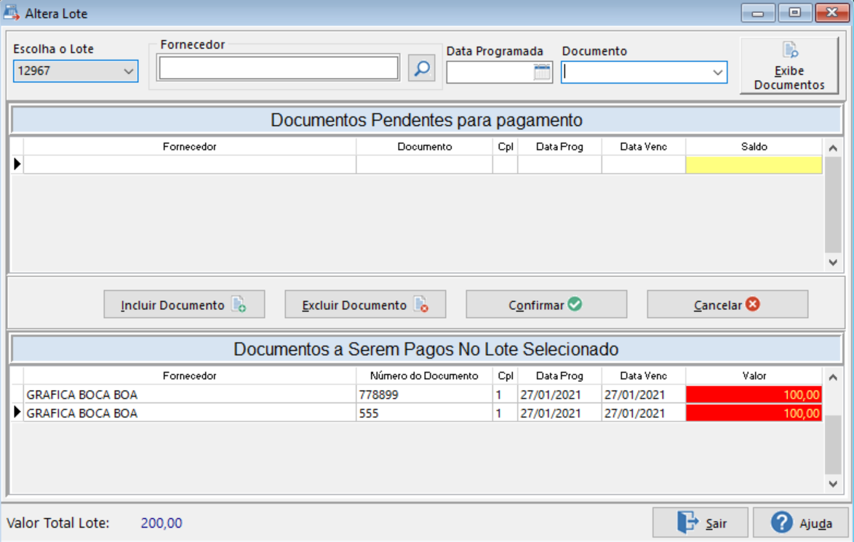Expand the Documento combo box arrow
The width and height of the screenshot is (854, 542).
click(717, 73)
